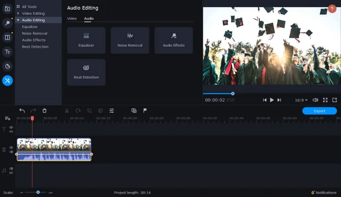Select Noise Removal in the sidebar list
Screen dimensions: 341x197
(35, 33)
